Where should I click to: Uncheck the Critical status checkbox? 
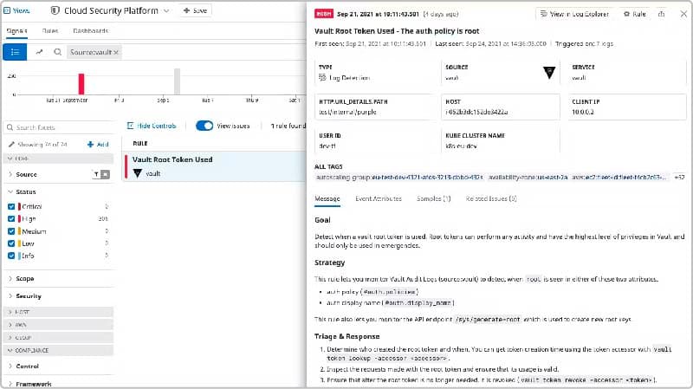11,207
